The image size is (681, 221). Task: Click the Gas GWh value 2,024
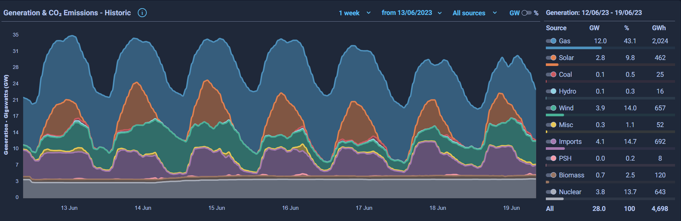coord(660,41)
